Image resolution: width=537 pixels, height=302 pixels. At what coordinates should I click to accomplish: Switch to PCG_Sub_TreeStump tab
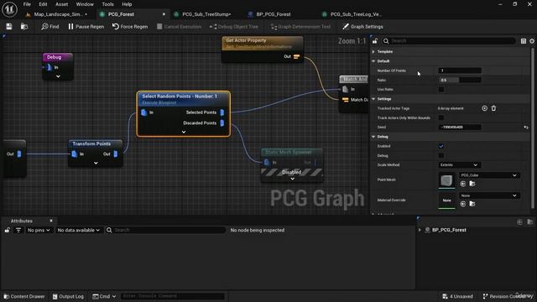coord(206,14)
